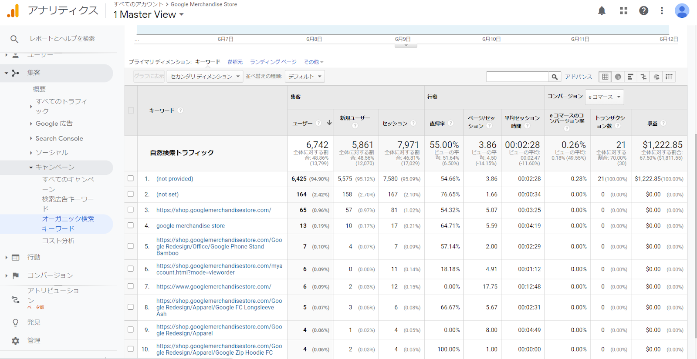
Task: Click the 管理 gear icon
Action: (16, 341)
